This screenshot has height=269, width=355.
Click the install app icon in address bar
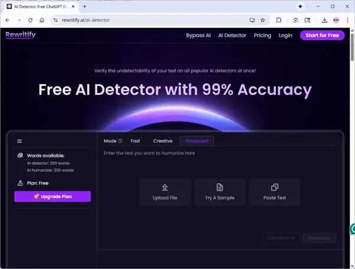pyautogui.click(x=252, y=20)
